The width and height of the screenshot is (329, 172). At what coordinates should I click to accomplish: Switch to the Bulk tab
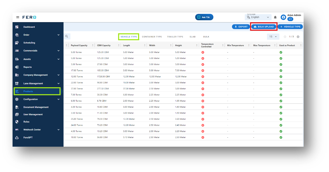pos(206,37)
